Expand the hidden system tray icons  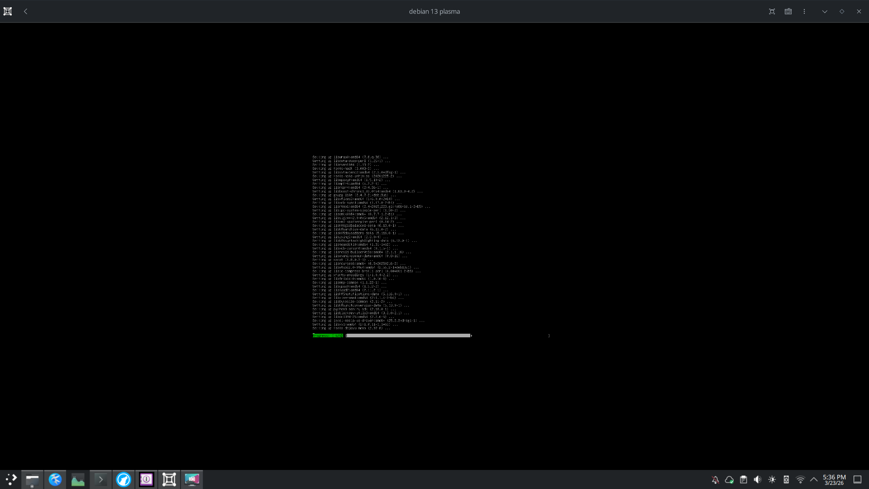814,479
